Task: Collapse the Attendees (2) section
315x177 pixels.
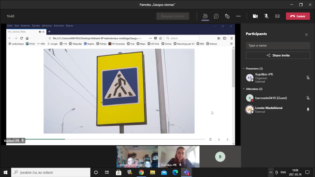Action: (244, 89)
